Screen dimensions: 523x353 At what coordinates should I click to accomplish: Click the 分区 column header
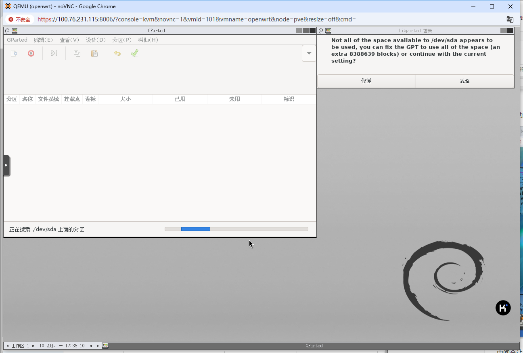12,99
